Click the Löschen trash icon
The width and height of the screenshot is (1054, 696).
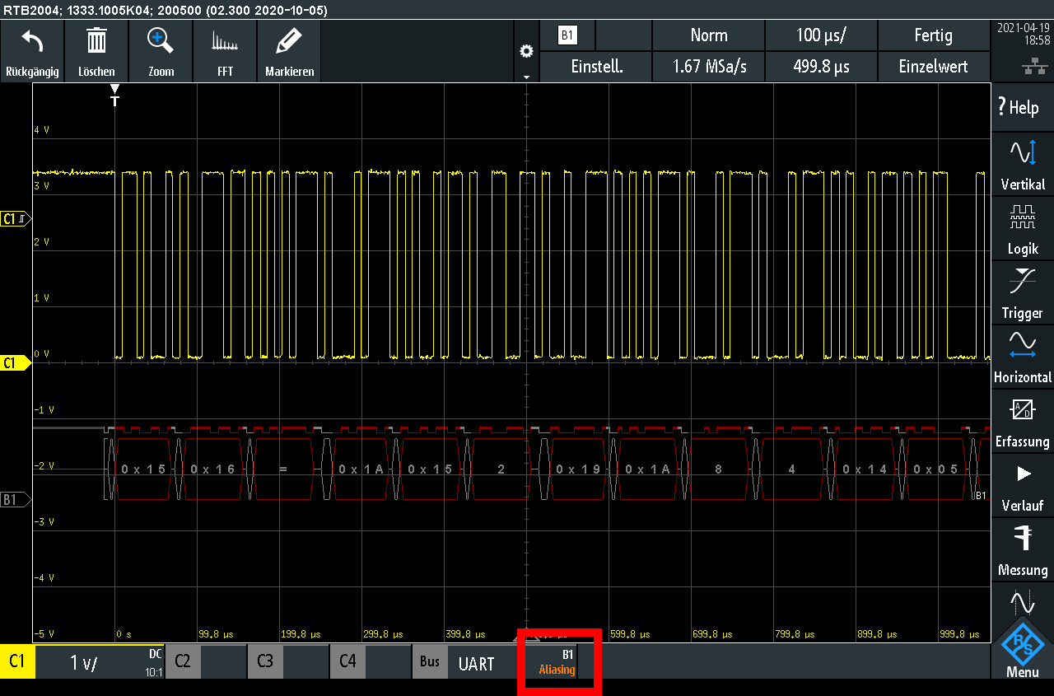(x=96, y=51)
